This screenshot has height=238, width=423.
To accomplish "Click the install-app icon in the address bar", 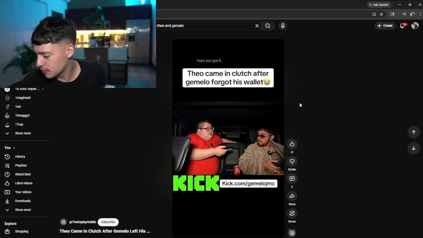I will coord(374,14).
